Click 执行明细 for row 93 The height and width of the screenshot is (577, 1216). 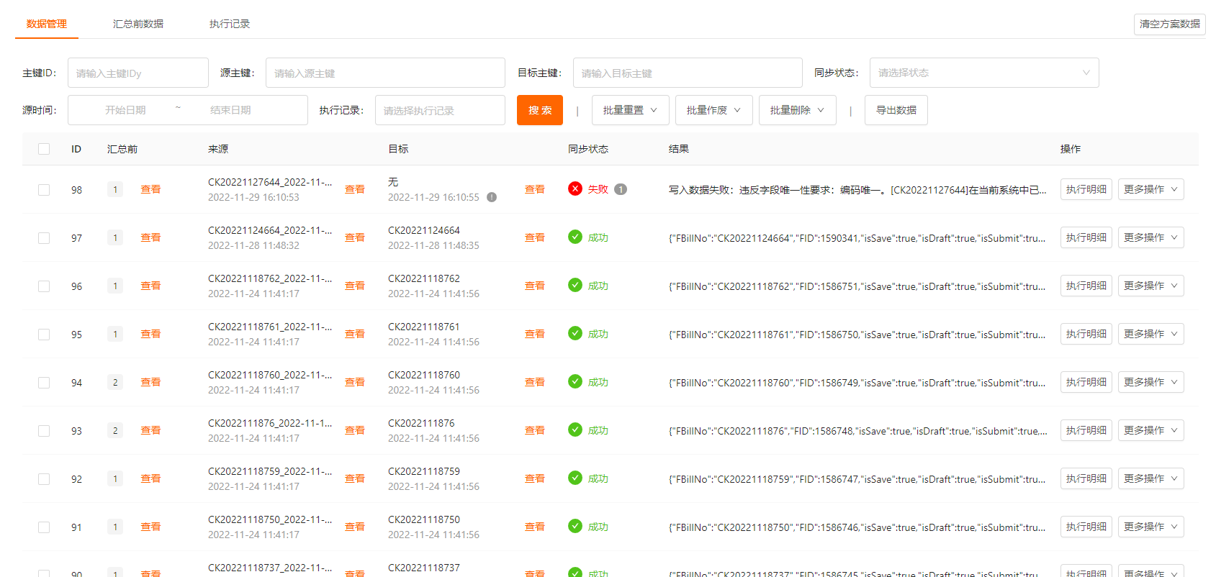click(x=1086, y=430)
